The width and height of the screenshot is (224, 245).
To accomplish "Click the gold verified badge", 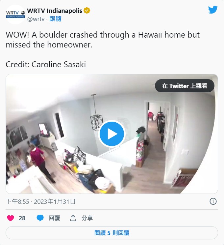I will tap(87, 11).
